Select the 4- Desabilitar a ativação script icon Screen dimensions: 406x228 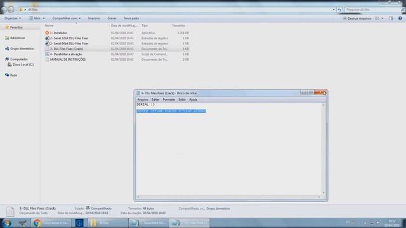tap(47, 54)
